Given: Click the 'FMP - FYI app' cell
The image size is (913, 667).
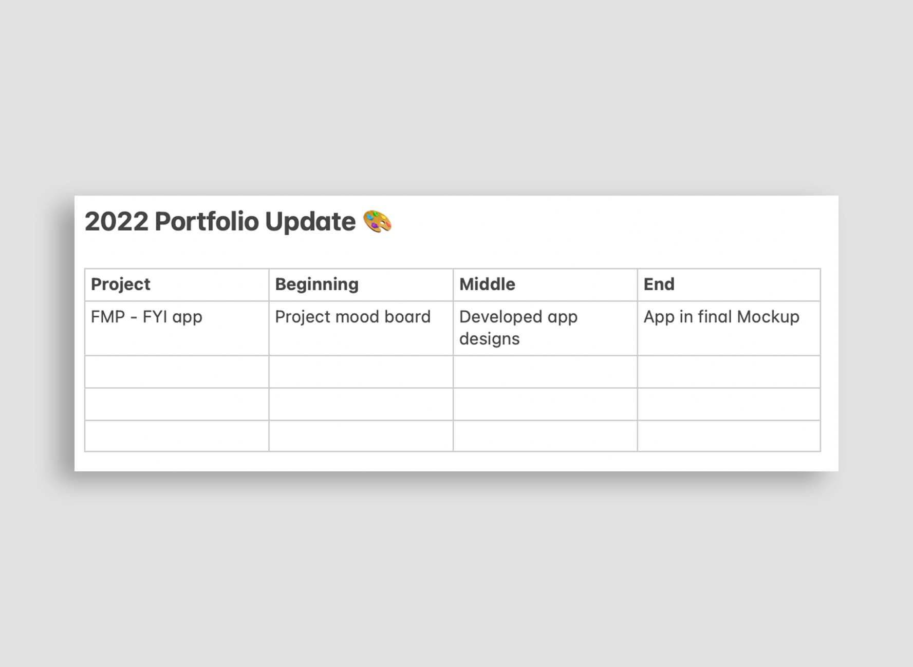Looking at the screenshot, I should [x=177, y=328].
